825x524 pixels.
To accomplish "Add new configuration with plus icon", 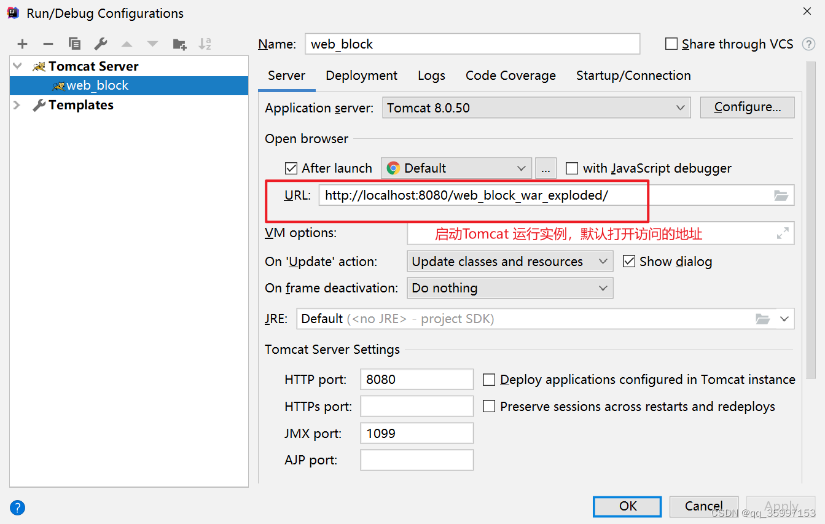I will (x=23, y=44).
